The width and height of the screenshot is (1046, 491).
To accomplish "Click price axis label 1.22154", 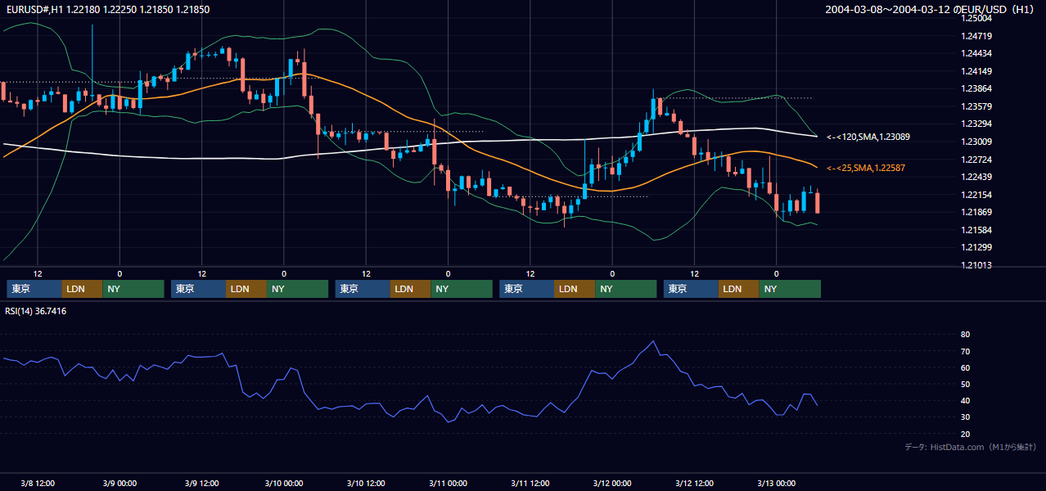I will (x=977, y=195).
